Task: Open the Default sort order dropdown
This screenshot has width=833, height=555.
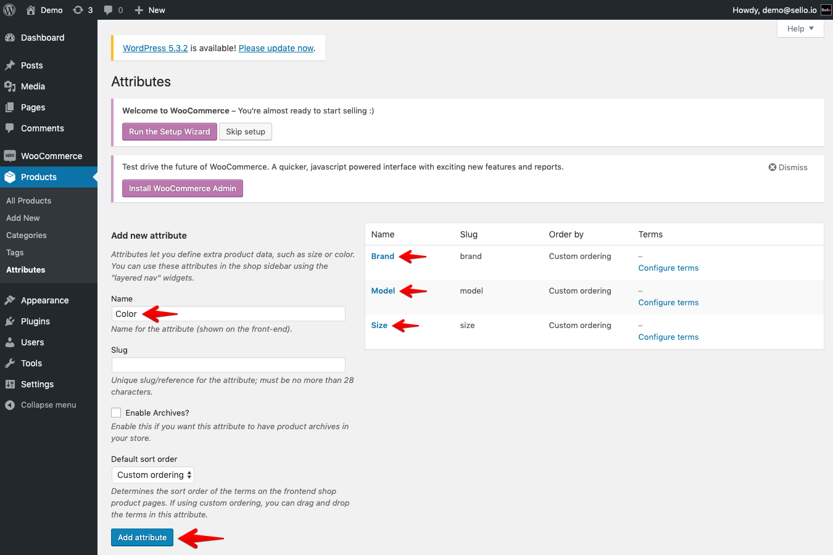Action: point(153,475)
